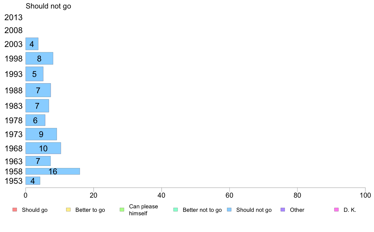Click the purple Other legend swatch
Viewport: 374px width, 232px height.
(283, 210)
